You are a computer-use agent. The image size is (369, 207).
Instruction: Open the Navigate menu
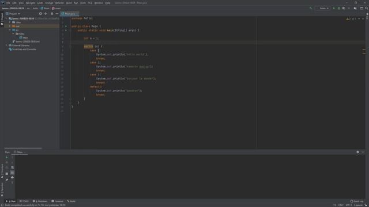(31, 3)
